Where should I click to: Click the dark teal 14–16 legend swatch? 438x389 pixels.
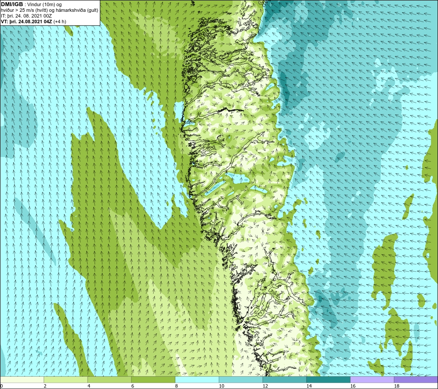[x=328, y=379]
